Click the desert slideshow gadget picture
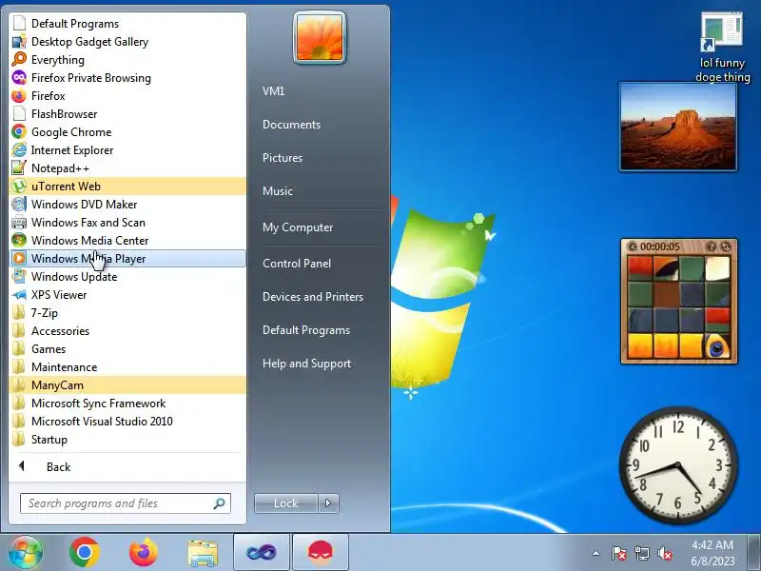Image resolution: width=761 pixels, height=571 pixels. tap(678, 127)
